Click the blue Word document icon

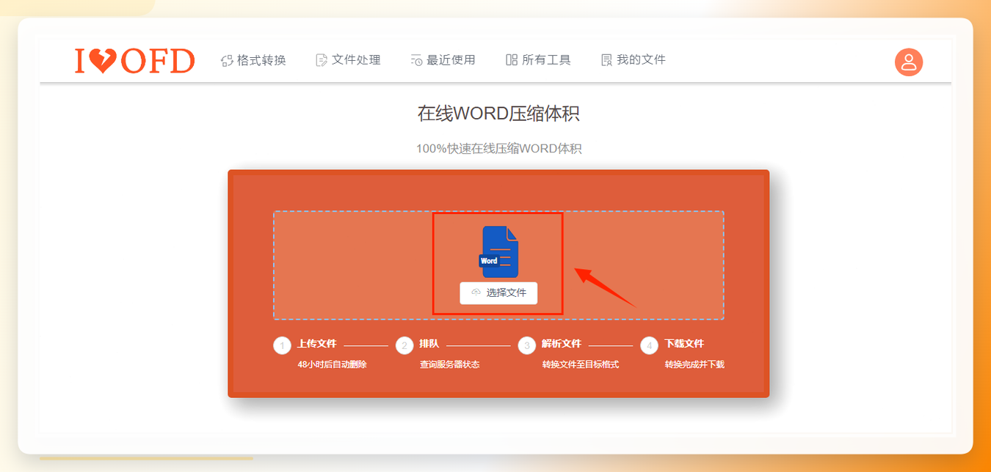click(499, 251)
